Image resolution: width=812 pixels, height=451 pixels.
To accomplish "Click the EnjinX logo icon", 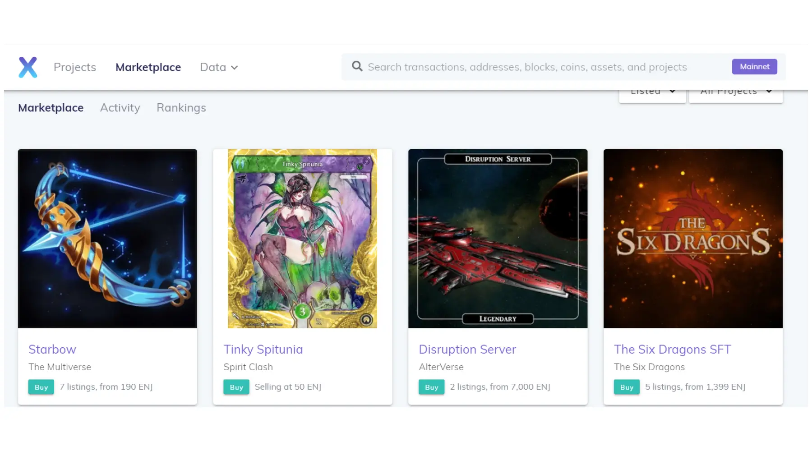I will tap(28, 67).
